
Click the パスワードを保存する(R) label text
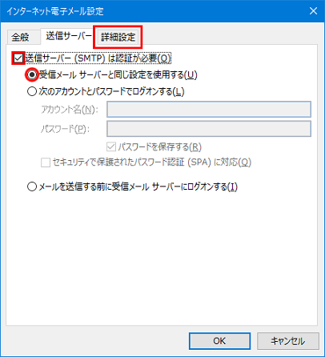[x=159, y=146]
